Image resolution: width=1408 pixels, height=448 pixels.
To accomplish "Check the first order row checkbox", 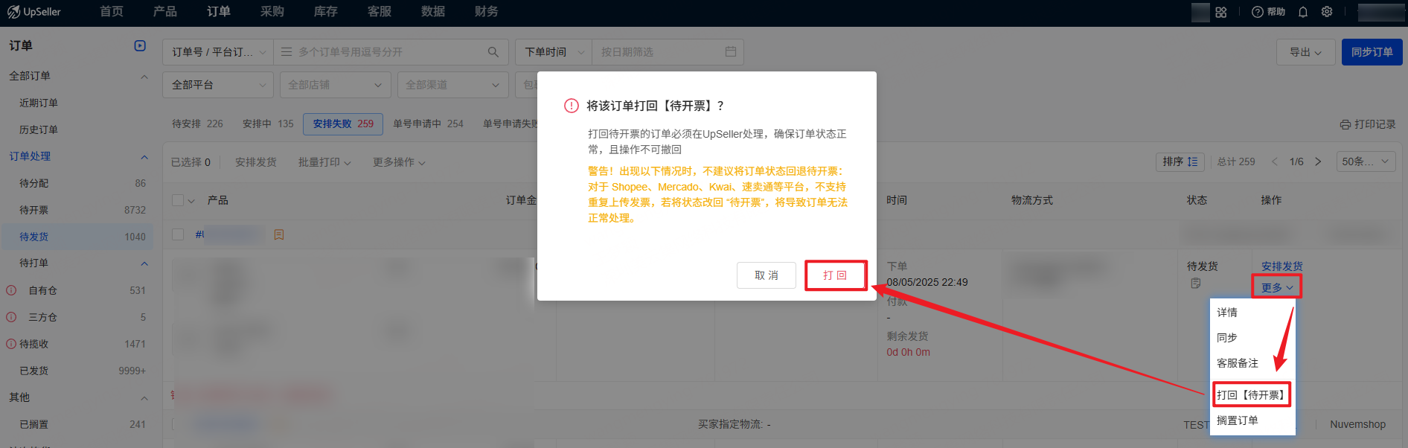I will click(x=178, y=234).
